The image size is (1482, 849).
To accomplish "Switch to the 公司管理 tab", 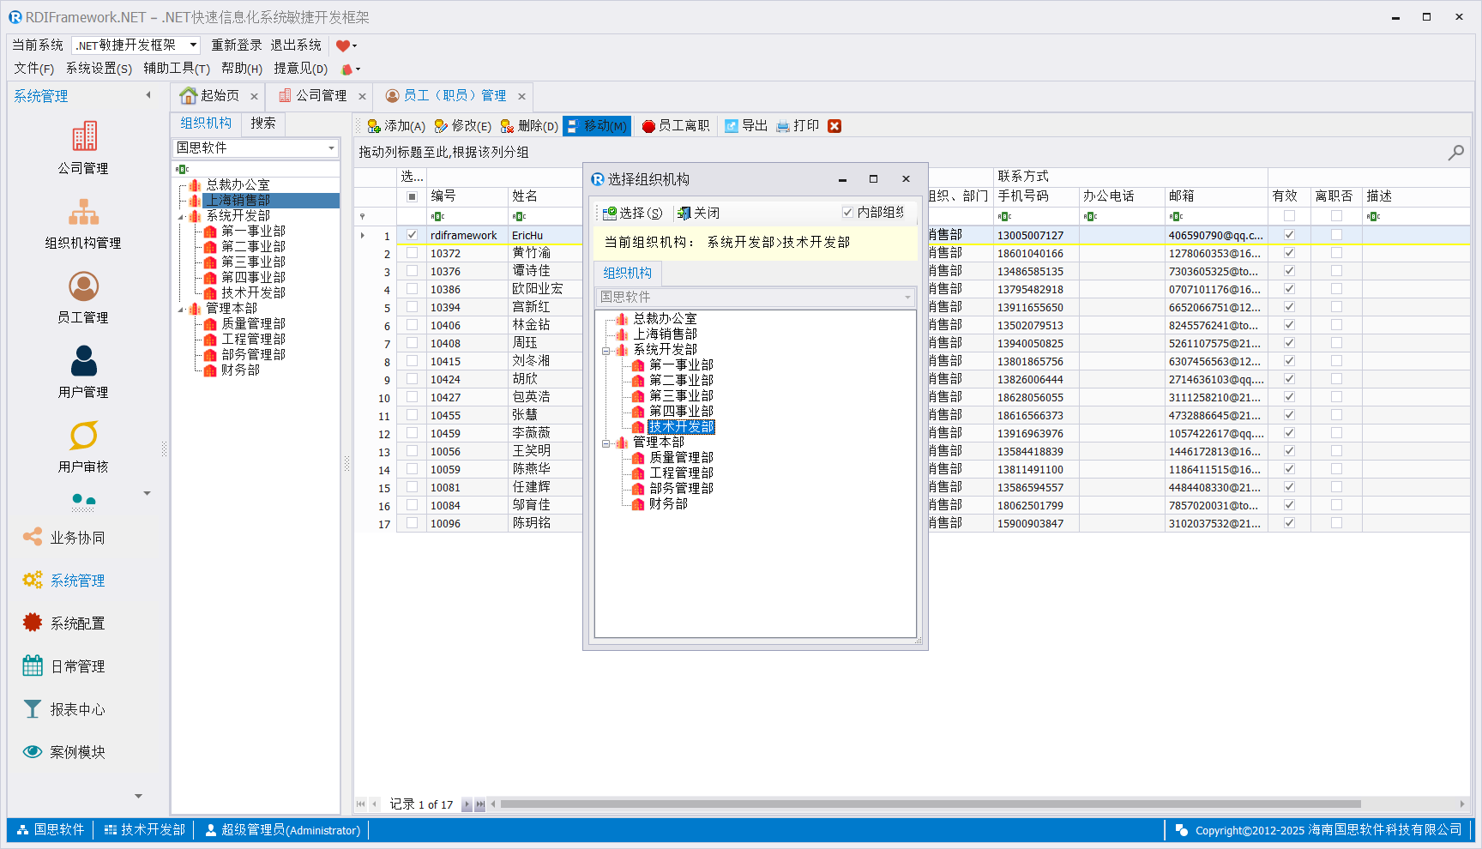I will point(313,96).
